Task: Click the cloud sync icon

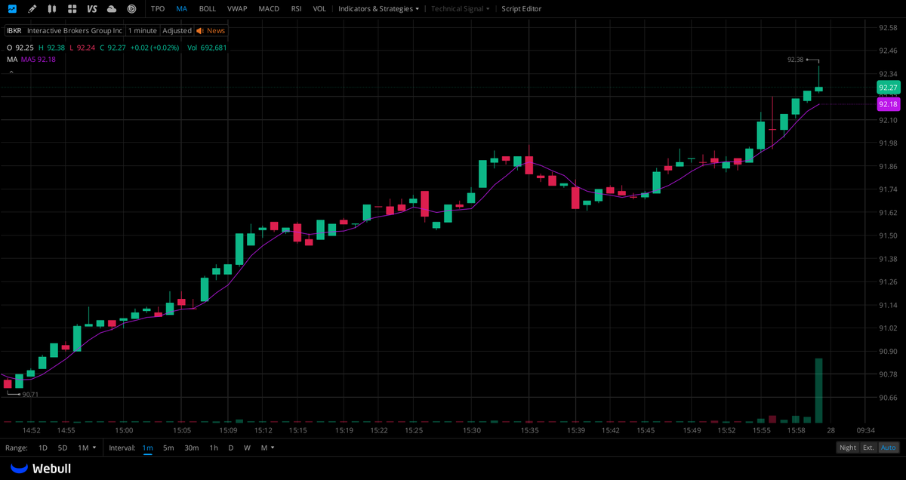Action: pos(112,9)
